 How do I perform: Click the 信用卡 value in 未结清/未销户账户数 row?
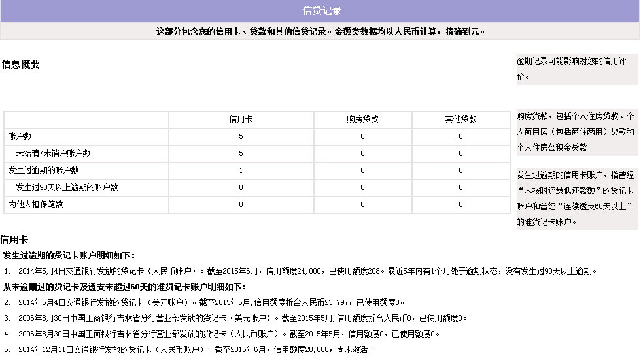(x=241, y=153)
